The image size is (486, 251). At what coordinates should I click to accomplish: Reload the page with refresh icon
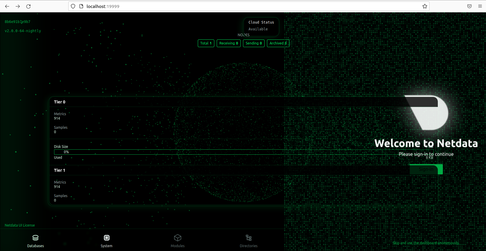(x=28, y=6)
